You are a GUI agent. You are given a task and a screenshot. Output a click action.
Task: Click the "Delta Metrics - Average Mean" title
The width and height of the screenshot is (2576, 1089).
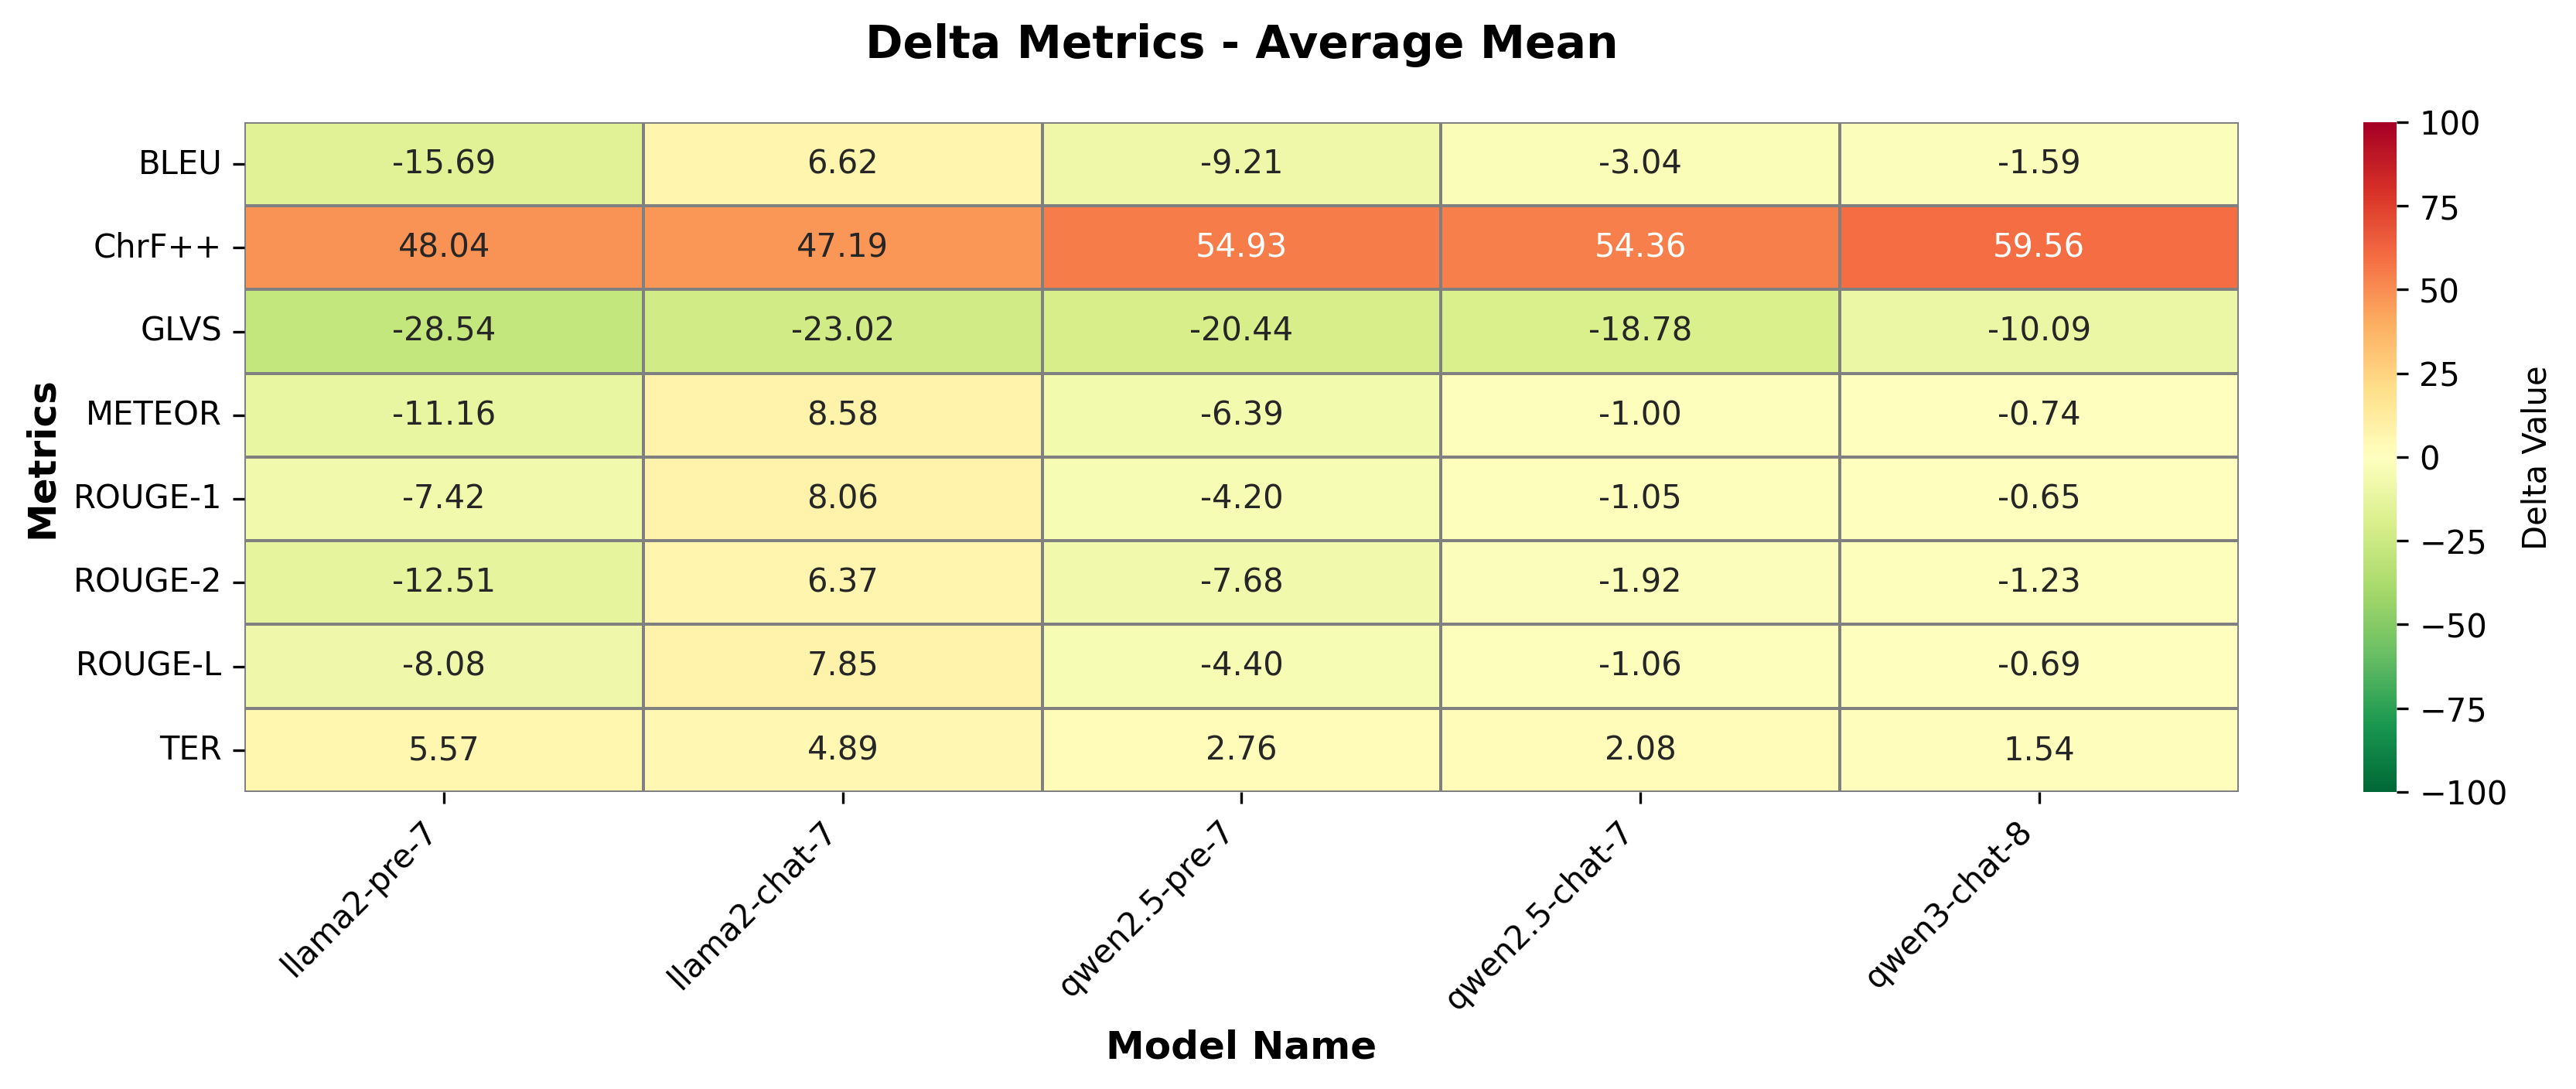coord(1240,44)
